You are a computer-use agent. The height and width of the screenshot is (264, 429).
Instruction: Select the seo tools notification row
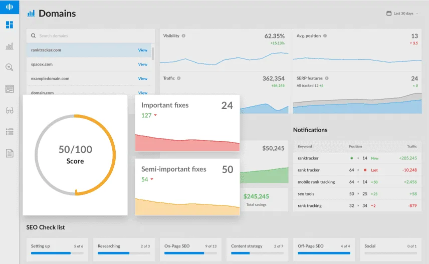tap(357, 194)
